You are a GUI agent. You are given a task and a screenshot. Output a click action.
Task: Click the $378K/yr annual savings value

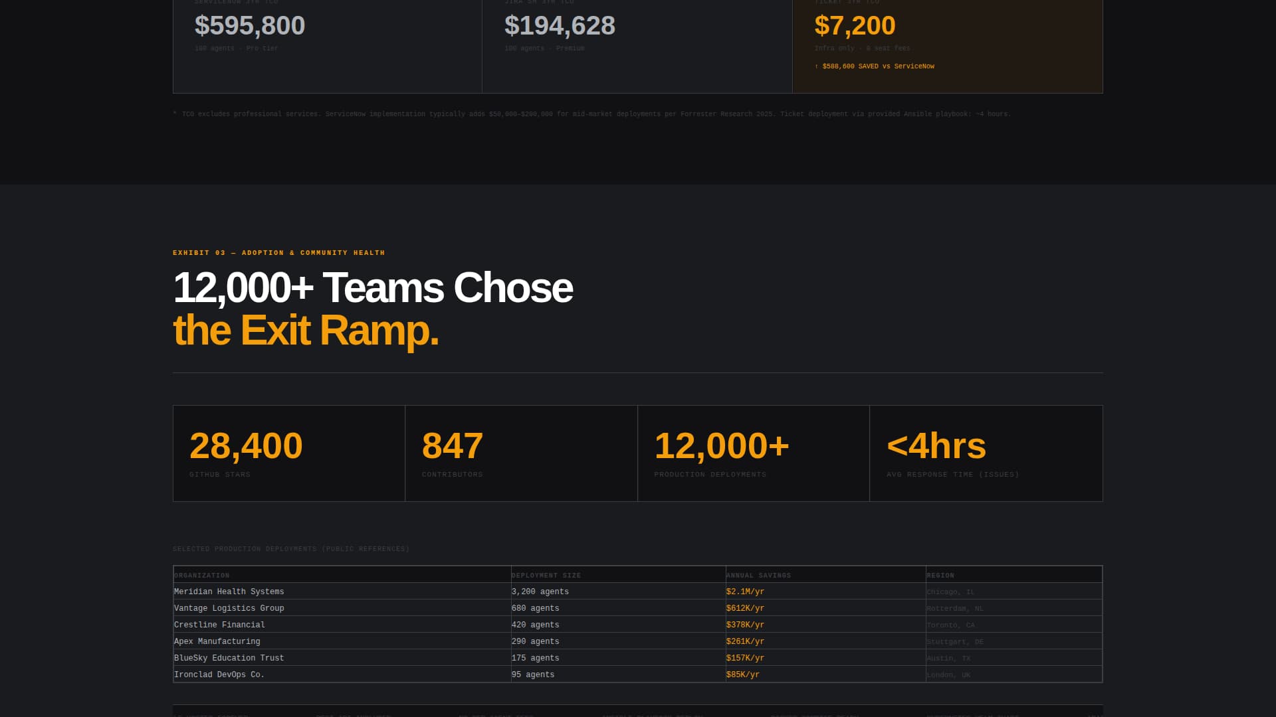click(x=746, y=625)
